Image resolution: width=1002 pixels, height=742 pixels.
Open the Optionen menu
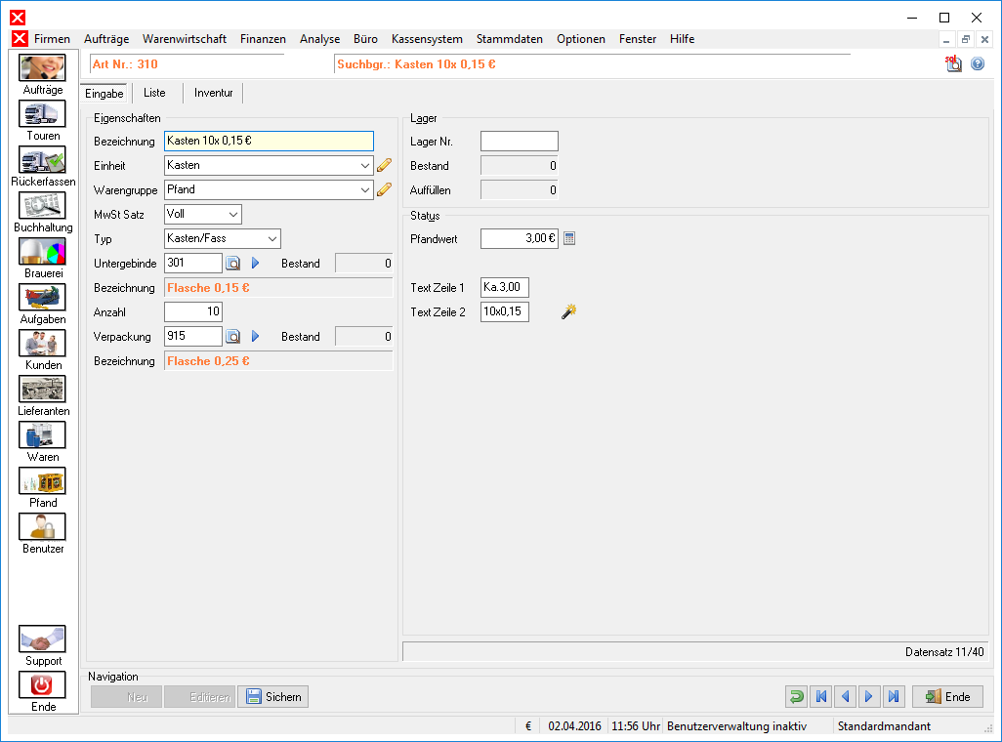click(x=581, y=39)
